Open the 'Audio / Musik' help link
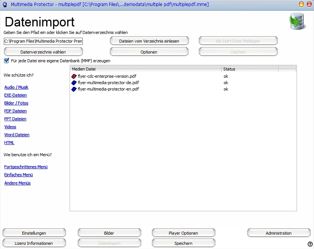This screenshot has width=314, height=249. pyautogui.click(x=16, y=87)
